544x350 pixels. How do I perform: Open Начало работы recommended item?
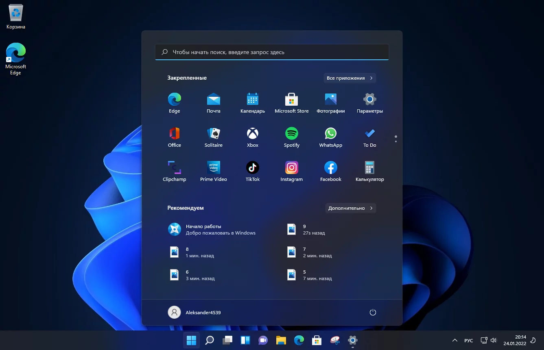(212, 230)
